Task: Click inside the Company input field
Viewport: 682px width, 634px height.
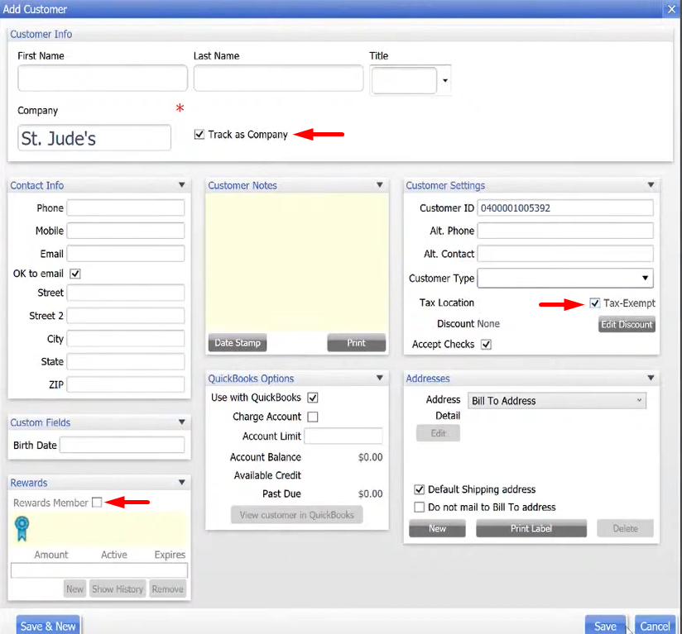Action: pos(94,137)
